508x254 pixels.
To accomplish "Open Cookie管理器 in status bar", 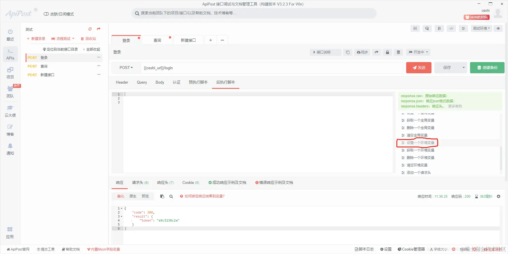I will coord(411,249).
